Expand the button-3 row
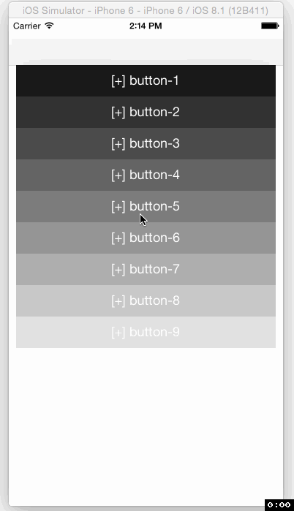The height and width of the screenshot is (511, 294). coord(146,144)
